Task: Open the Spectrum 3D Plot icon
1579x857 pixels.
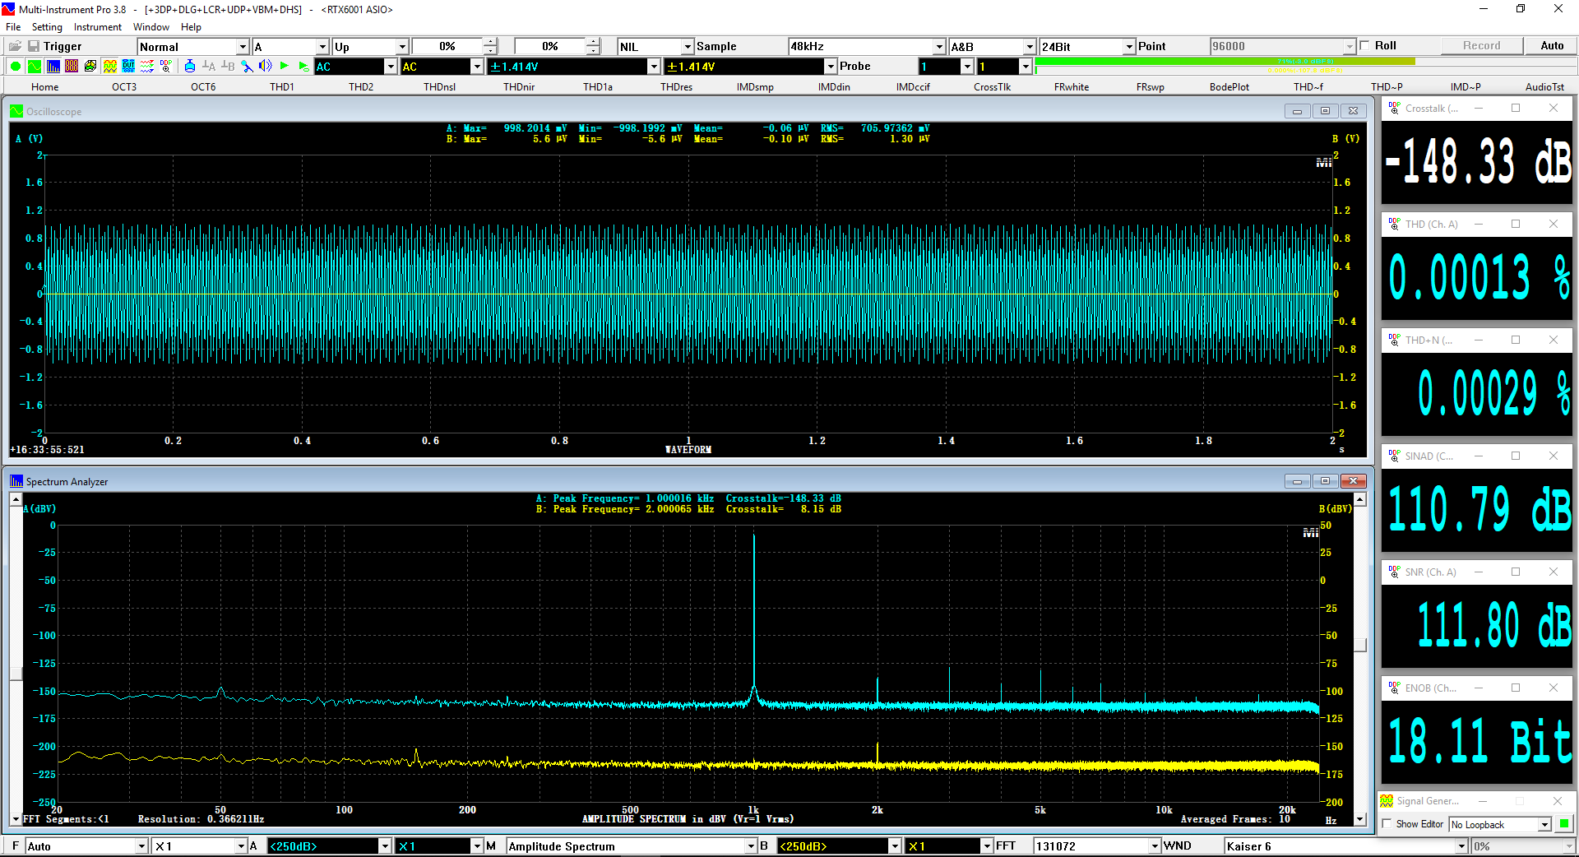Action: pos(90,67)
